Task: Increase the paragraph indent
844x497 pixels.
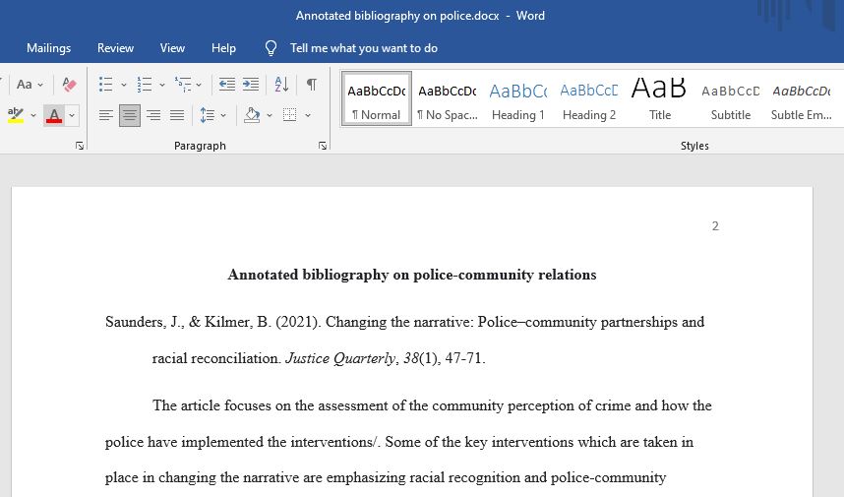Action: (x=251, y=85)
